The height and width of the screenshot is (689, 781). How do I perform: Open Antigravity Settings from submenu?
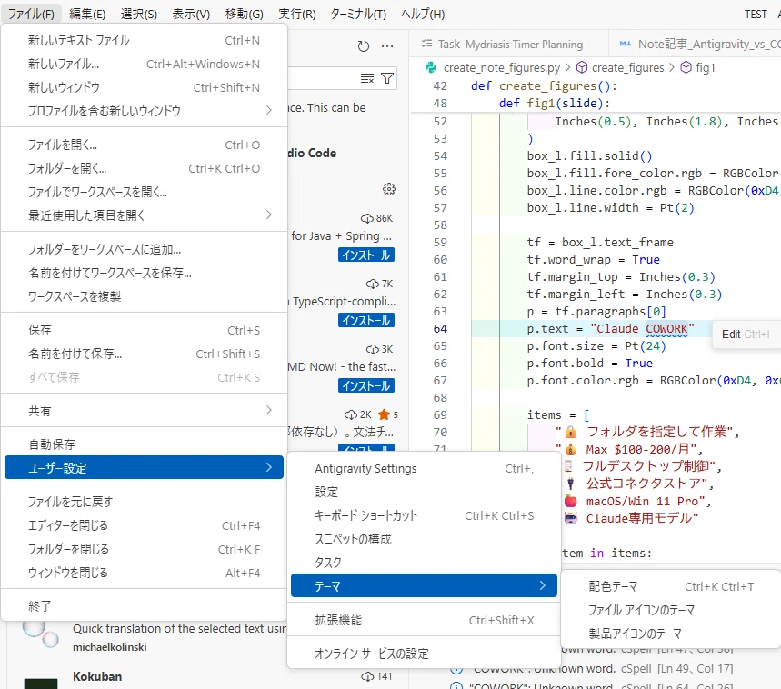coord(424,468)
